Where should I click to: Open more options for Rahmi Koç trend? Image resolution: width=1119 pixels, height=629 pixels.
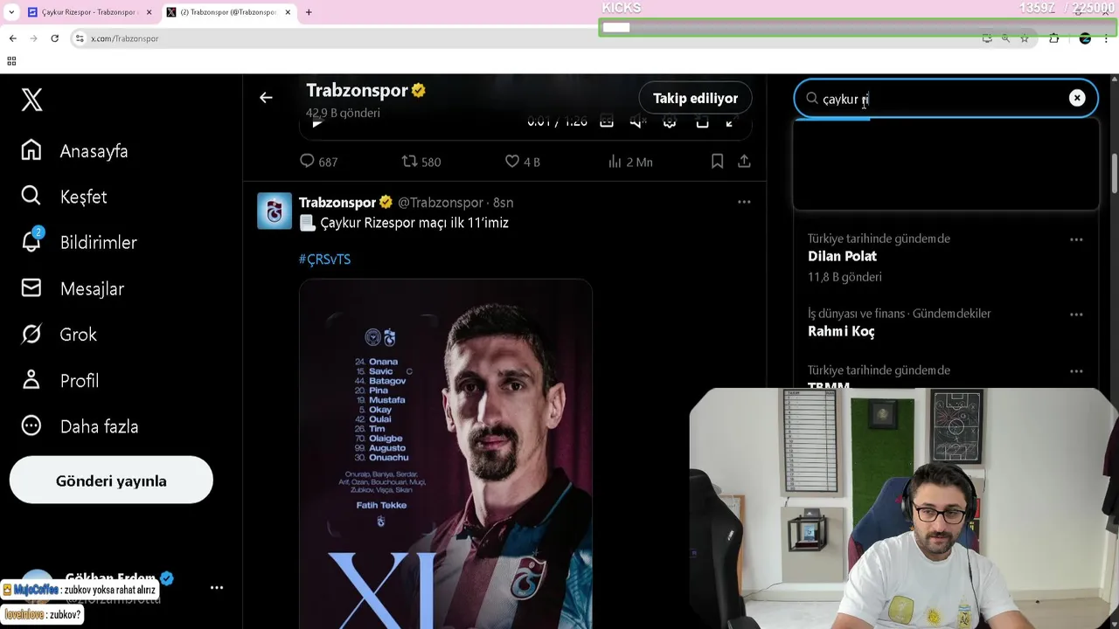[x=1076, y=314]
